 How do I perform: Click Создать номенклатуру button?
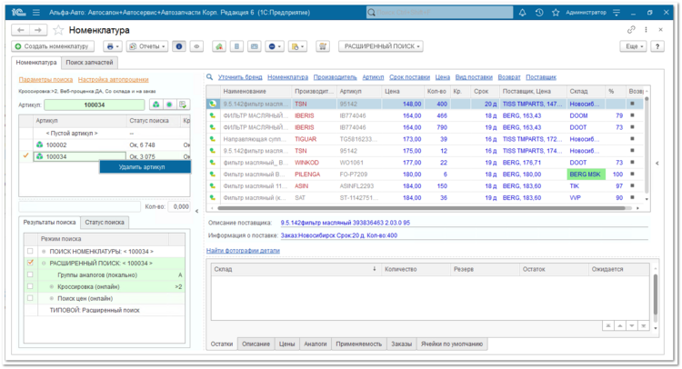52,46
